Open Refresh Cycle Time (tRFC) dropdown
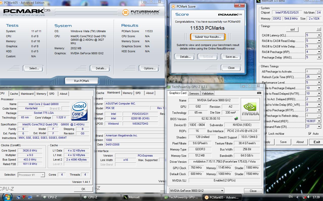323x201 pixels. [x=319, y=77]
